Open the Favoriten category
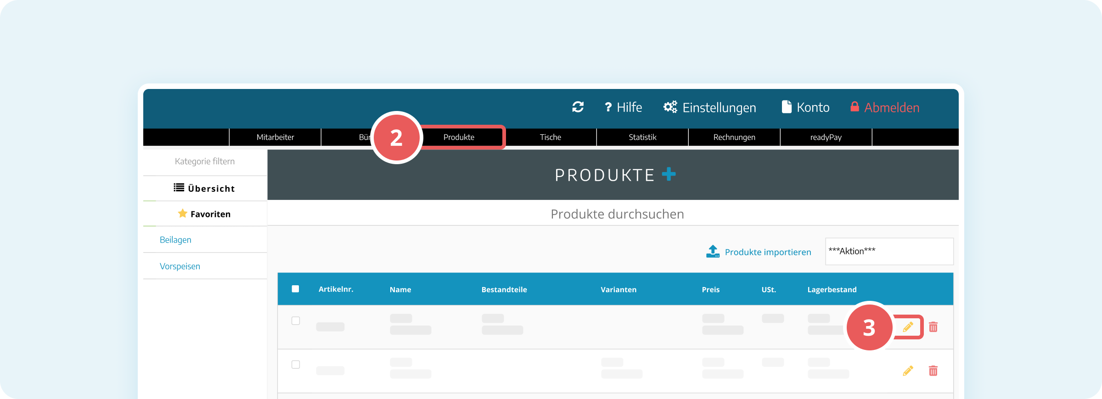The image size is (1102, 399). pyautogui.click(x=205, y=214)
